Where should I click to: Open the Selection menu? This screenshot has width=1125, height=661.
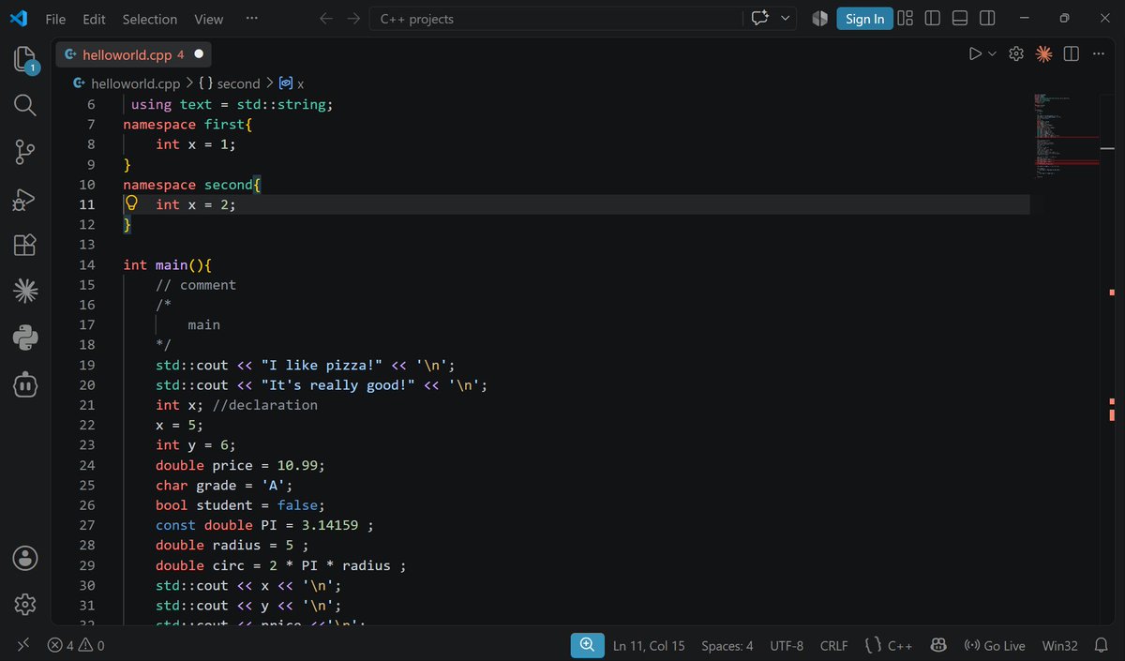[150, 19]
